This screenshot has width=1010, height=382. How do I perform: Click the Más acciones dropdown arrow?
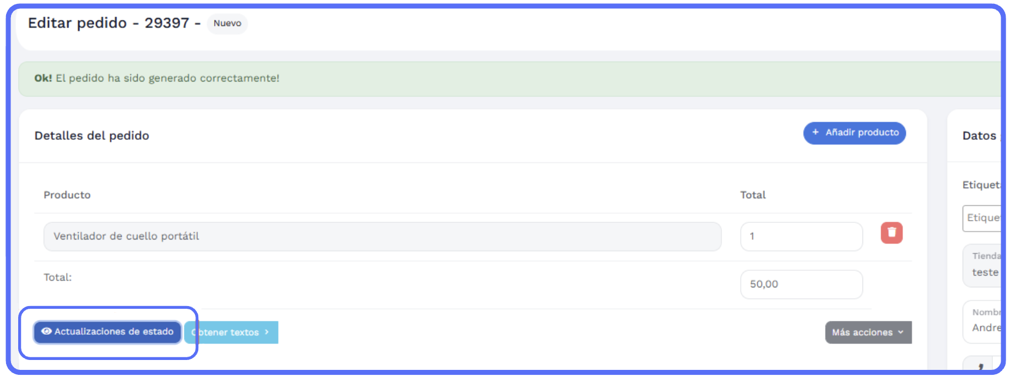point(901,332)
